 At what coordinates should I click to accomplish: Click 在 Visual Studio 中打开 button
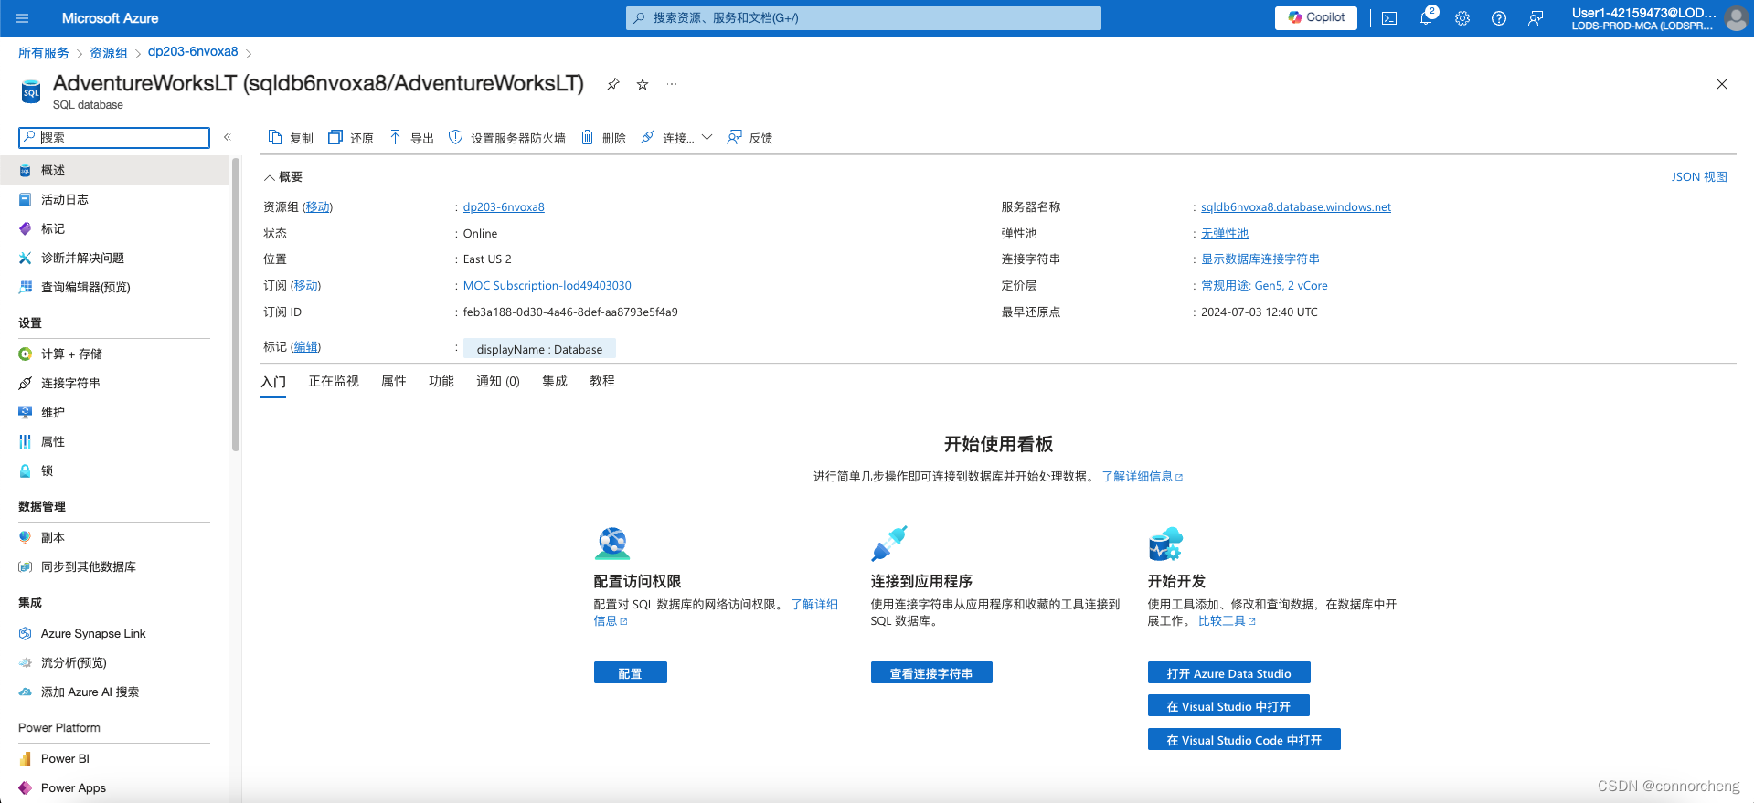pyautogui.click(x=1228, y=705)
